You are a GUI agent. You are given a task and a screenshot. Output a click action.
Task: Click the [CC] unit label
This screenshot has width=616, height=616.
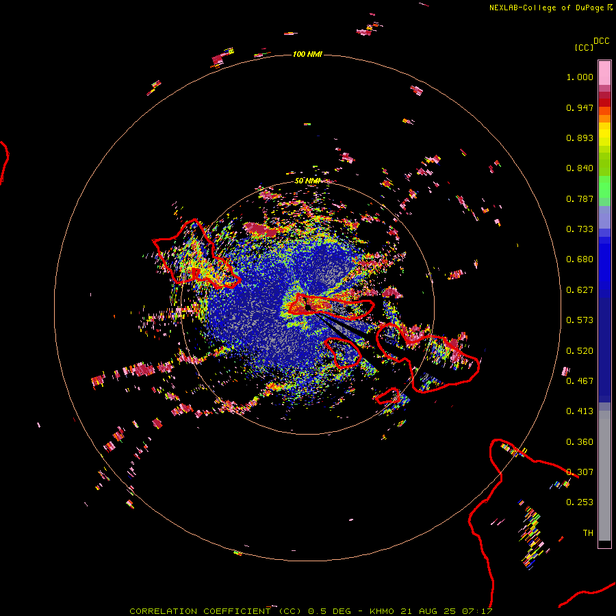tap(584, 47)
